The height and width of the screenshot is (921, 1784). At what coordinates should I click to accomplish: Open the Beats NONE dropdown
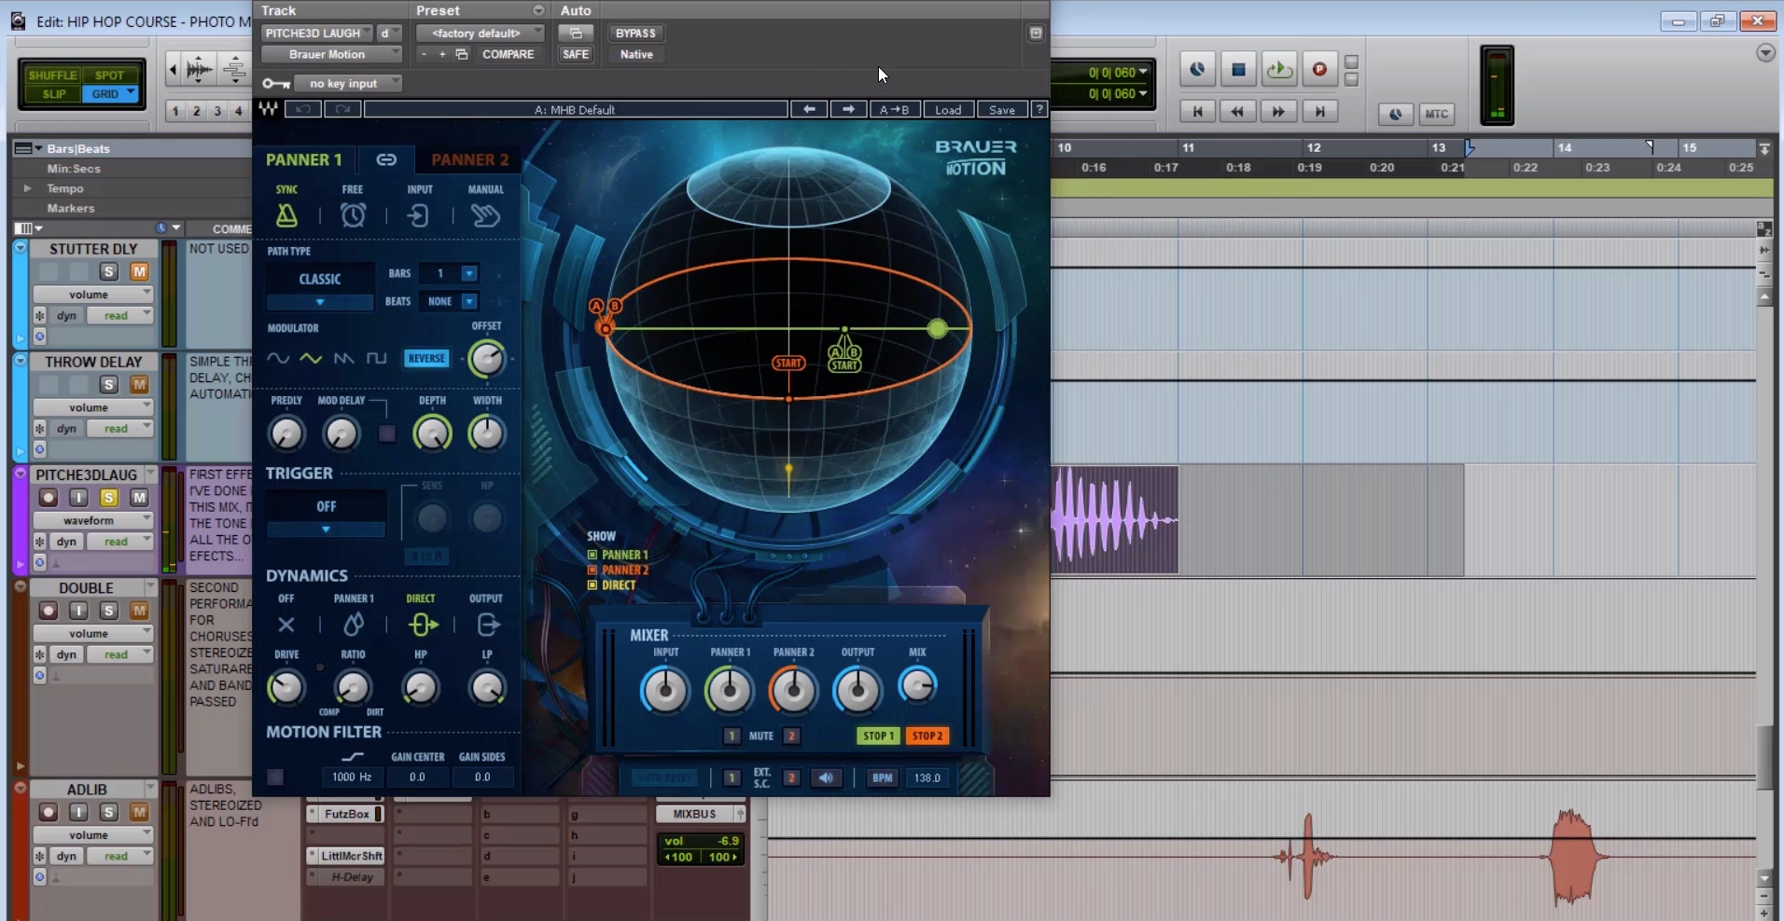coord(469,301)
